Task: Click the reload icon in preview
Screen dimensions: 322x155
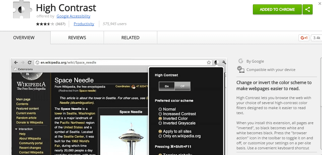Action: [x=30, y=63]
